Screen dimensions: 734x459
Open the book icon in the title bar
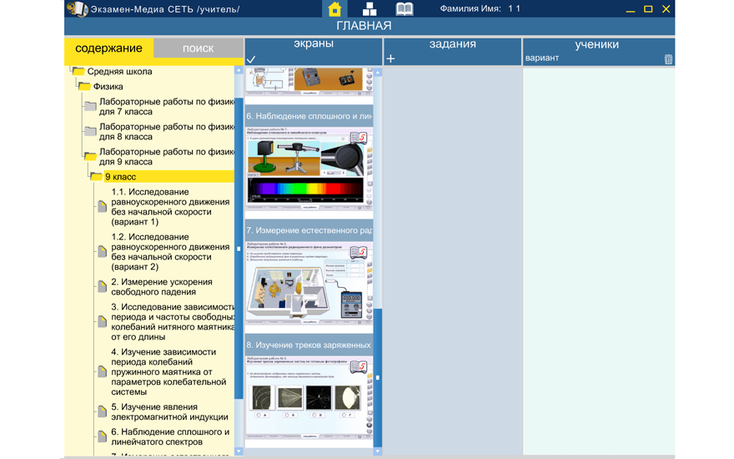[405, 9]
